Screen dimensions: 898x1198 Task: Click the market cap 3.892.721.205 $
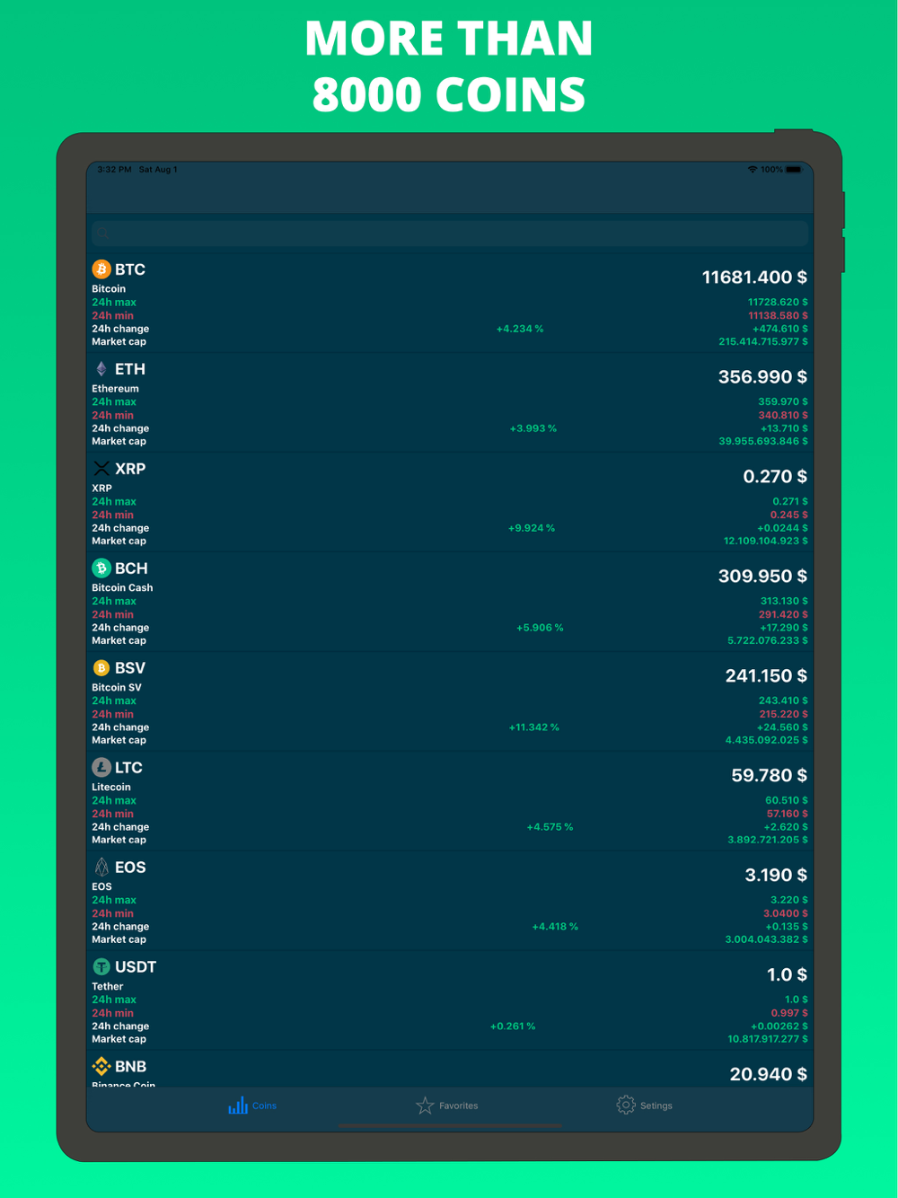[x=768, y=841]
